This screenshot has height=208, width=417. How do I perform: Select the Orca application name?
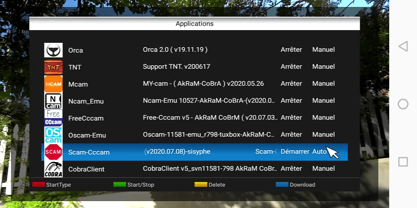pyautogui.click(x=76, y=50)
